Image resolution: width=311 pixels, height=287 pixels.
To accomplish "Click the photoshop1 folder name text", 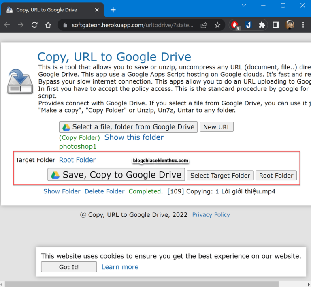I will point(78,146).
